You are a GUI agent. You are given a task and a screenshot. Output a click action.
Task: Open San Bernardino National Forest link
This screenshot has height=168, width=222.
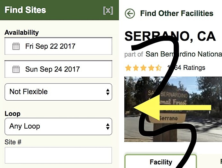pyautogui.click(x=184, y=54)
